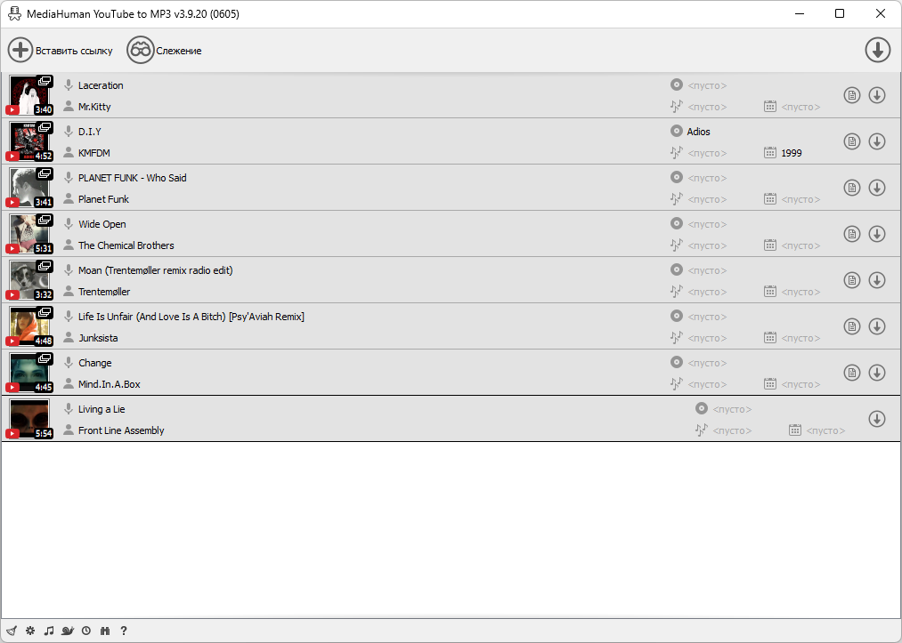
Task: Select the Junksista artist name
Action: [x=98, y=338]
